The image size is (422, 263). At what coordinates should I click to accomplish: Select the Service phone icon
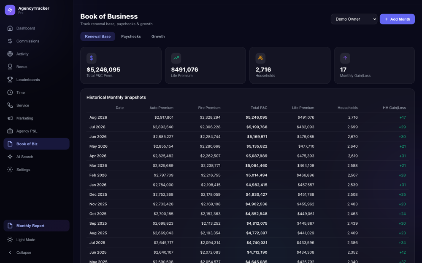click(x=10, y=105)
